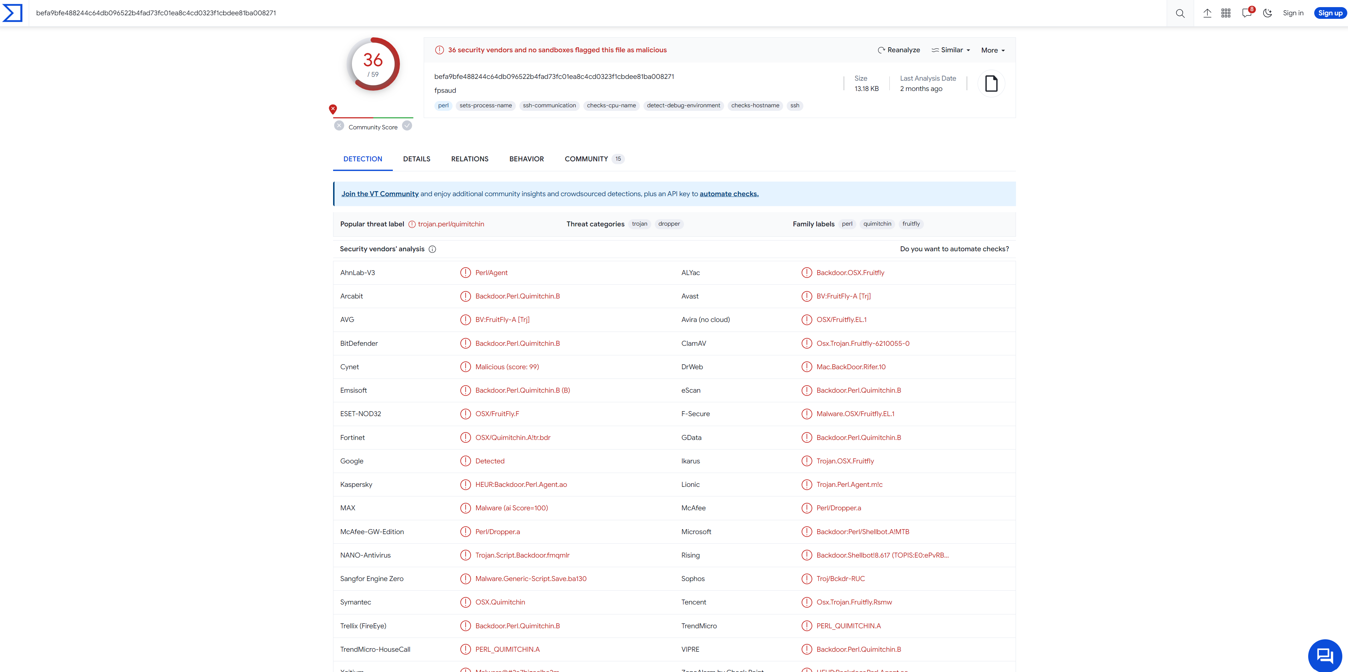This screenshot has height=672, width=1348.
Task: Click the VirusTotal logo icon
Action: tap(12, 13)
